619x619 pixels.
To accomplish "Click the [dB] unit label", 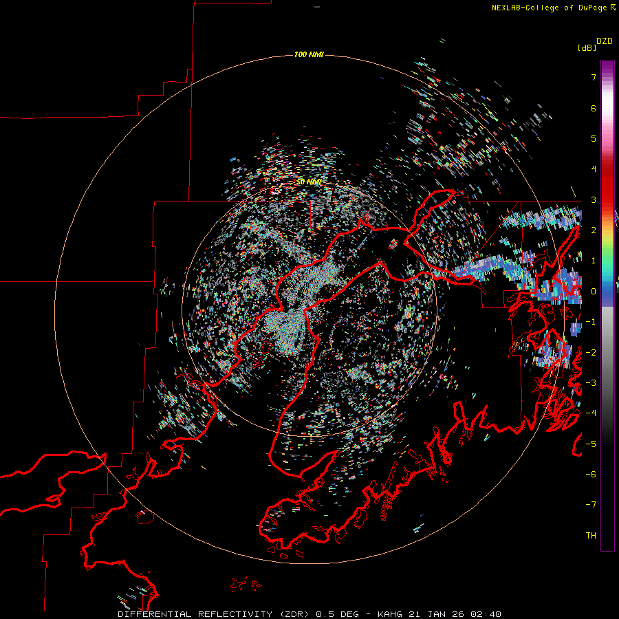I will (x=587, y=47).
